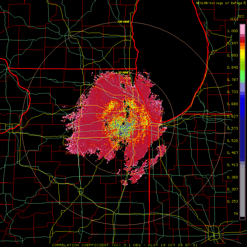This screenshot has height=247, width=247.
Task: Click the KLOT radar site identifier
Action: [x=153, y=245]
